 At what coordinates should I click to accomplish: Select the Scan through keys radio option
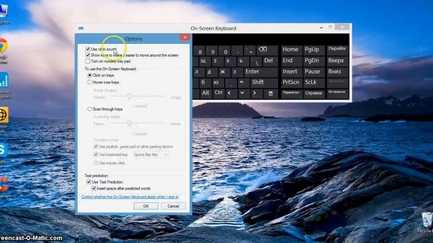coord(89,109)
